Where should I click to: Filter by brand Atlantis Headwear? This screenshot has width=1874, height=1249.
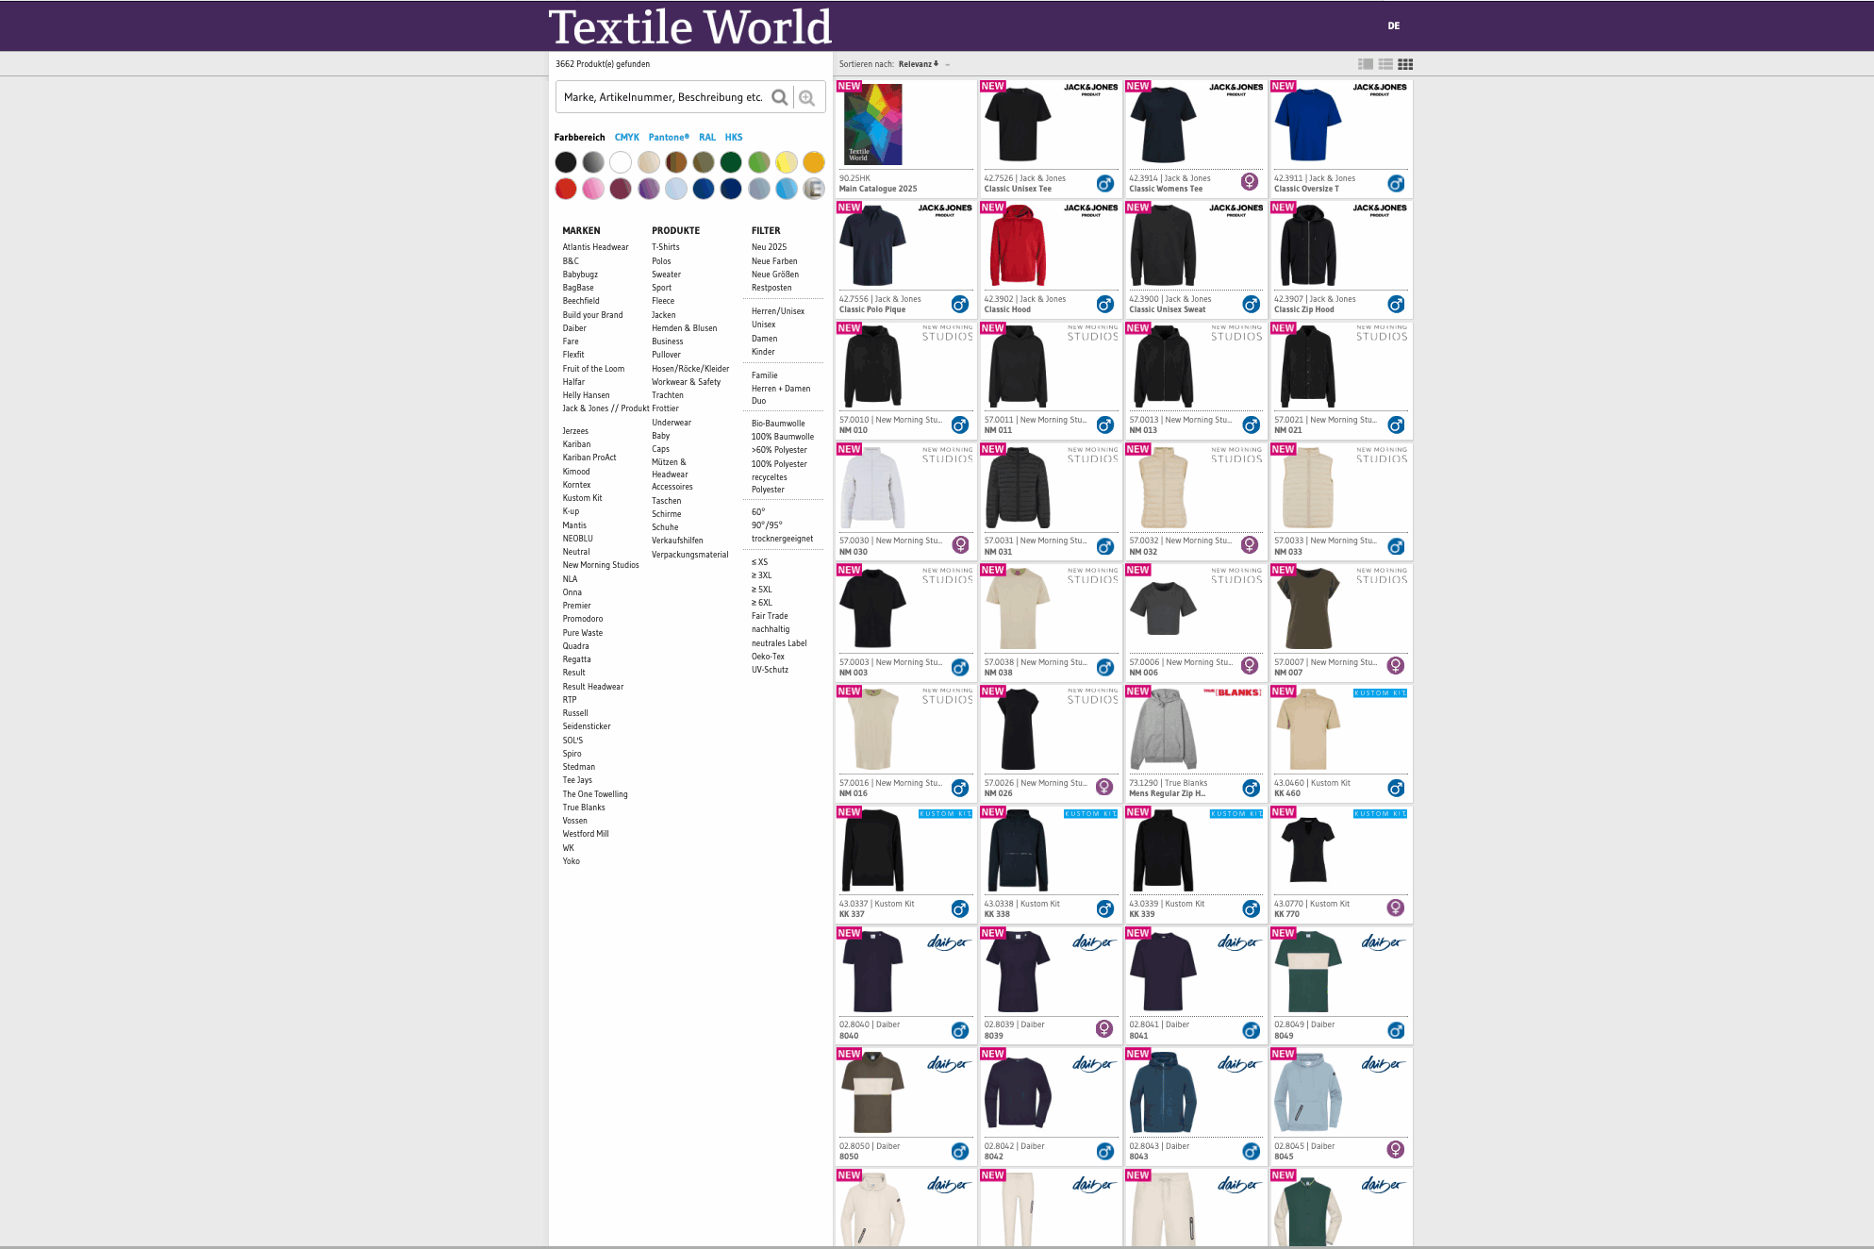(x=595, y=247)
